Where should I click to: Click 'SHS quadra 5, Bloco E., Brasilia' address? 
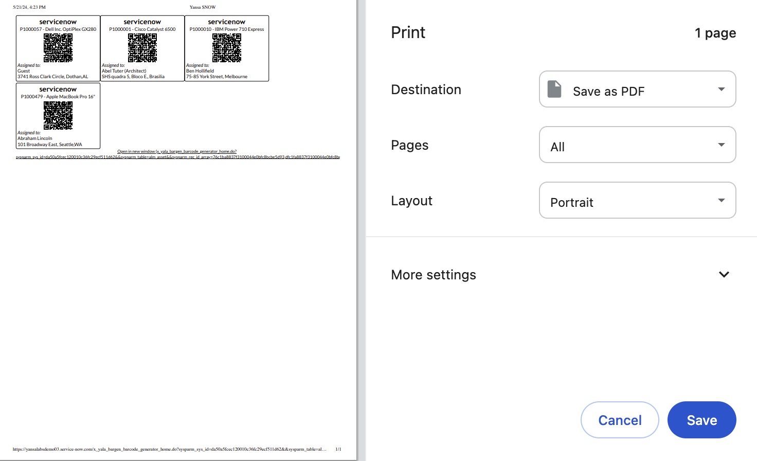[133, 77]
